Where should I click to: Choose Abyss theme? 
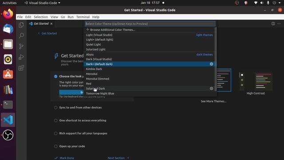150,54
